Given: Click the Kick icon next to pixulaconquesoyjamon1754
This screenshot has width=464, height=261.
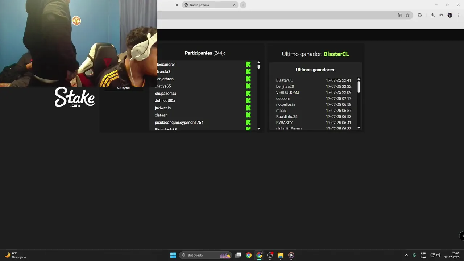Looking at the screenshot, I should (x=248, y=122).
